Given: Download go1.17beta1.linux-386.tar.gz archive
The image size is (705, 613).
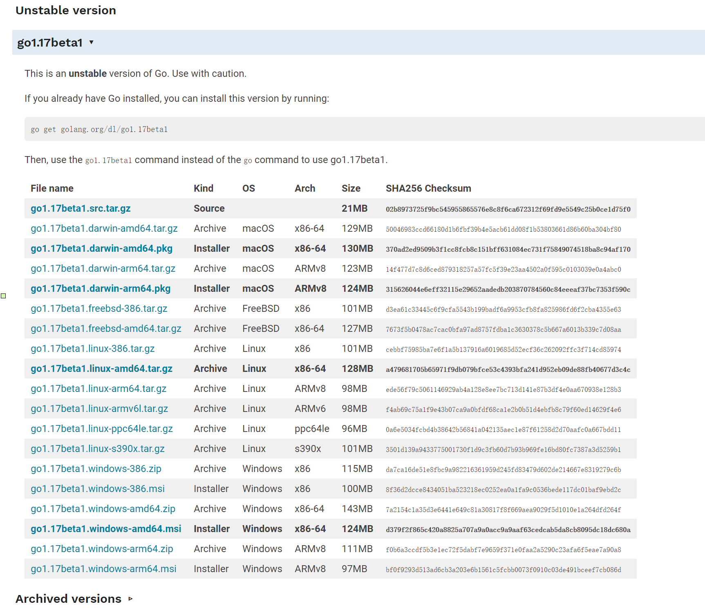Looking at the screenshot, I should (93, 349).
